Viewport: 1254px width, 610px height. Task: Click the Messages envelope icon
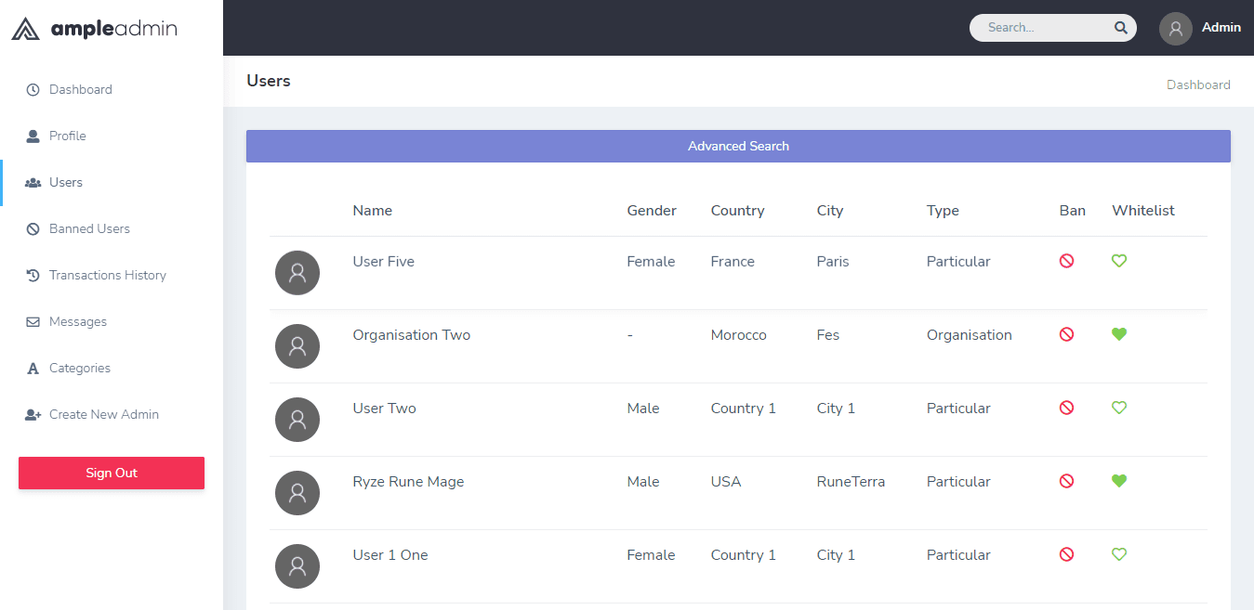(x=33, y=321)
